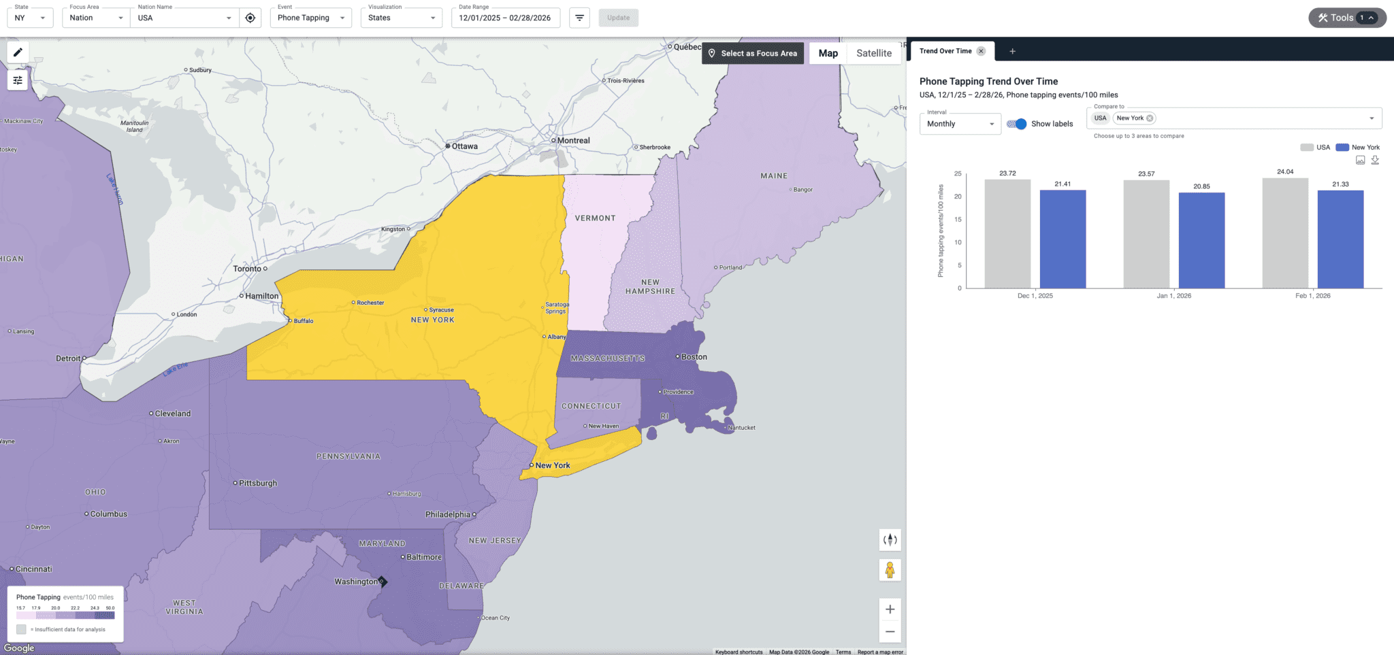Select the Trend Over Time tab

click(x=945, y=51)
